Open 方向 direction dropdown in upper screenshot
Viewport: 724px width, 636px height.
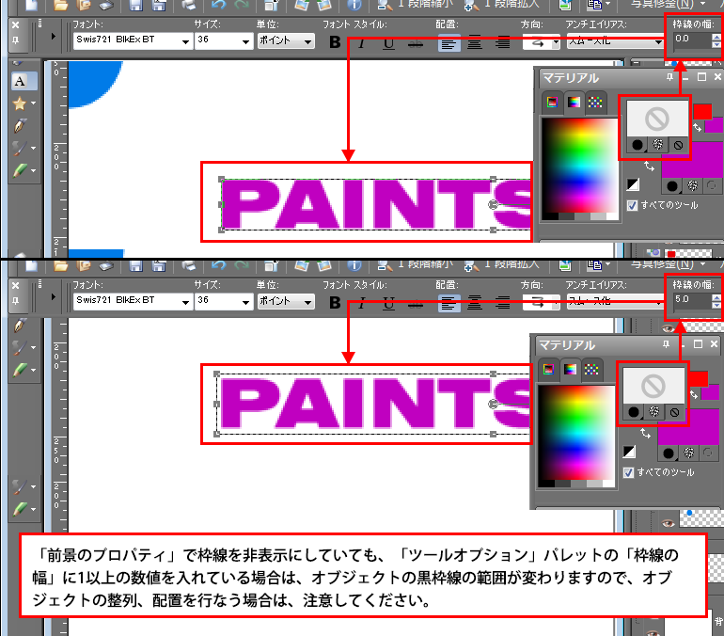pos(556,42)
